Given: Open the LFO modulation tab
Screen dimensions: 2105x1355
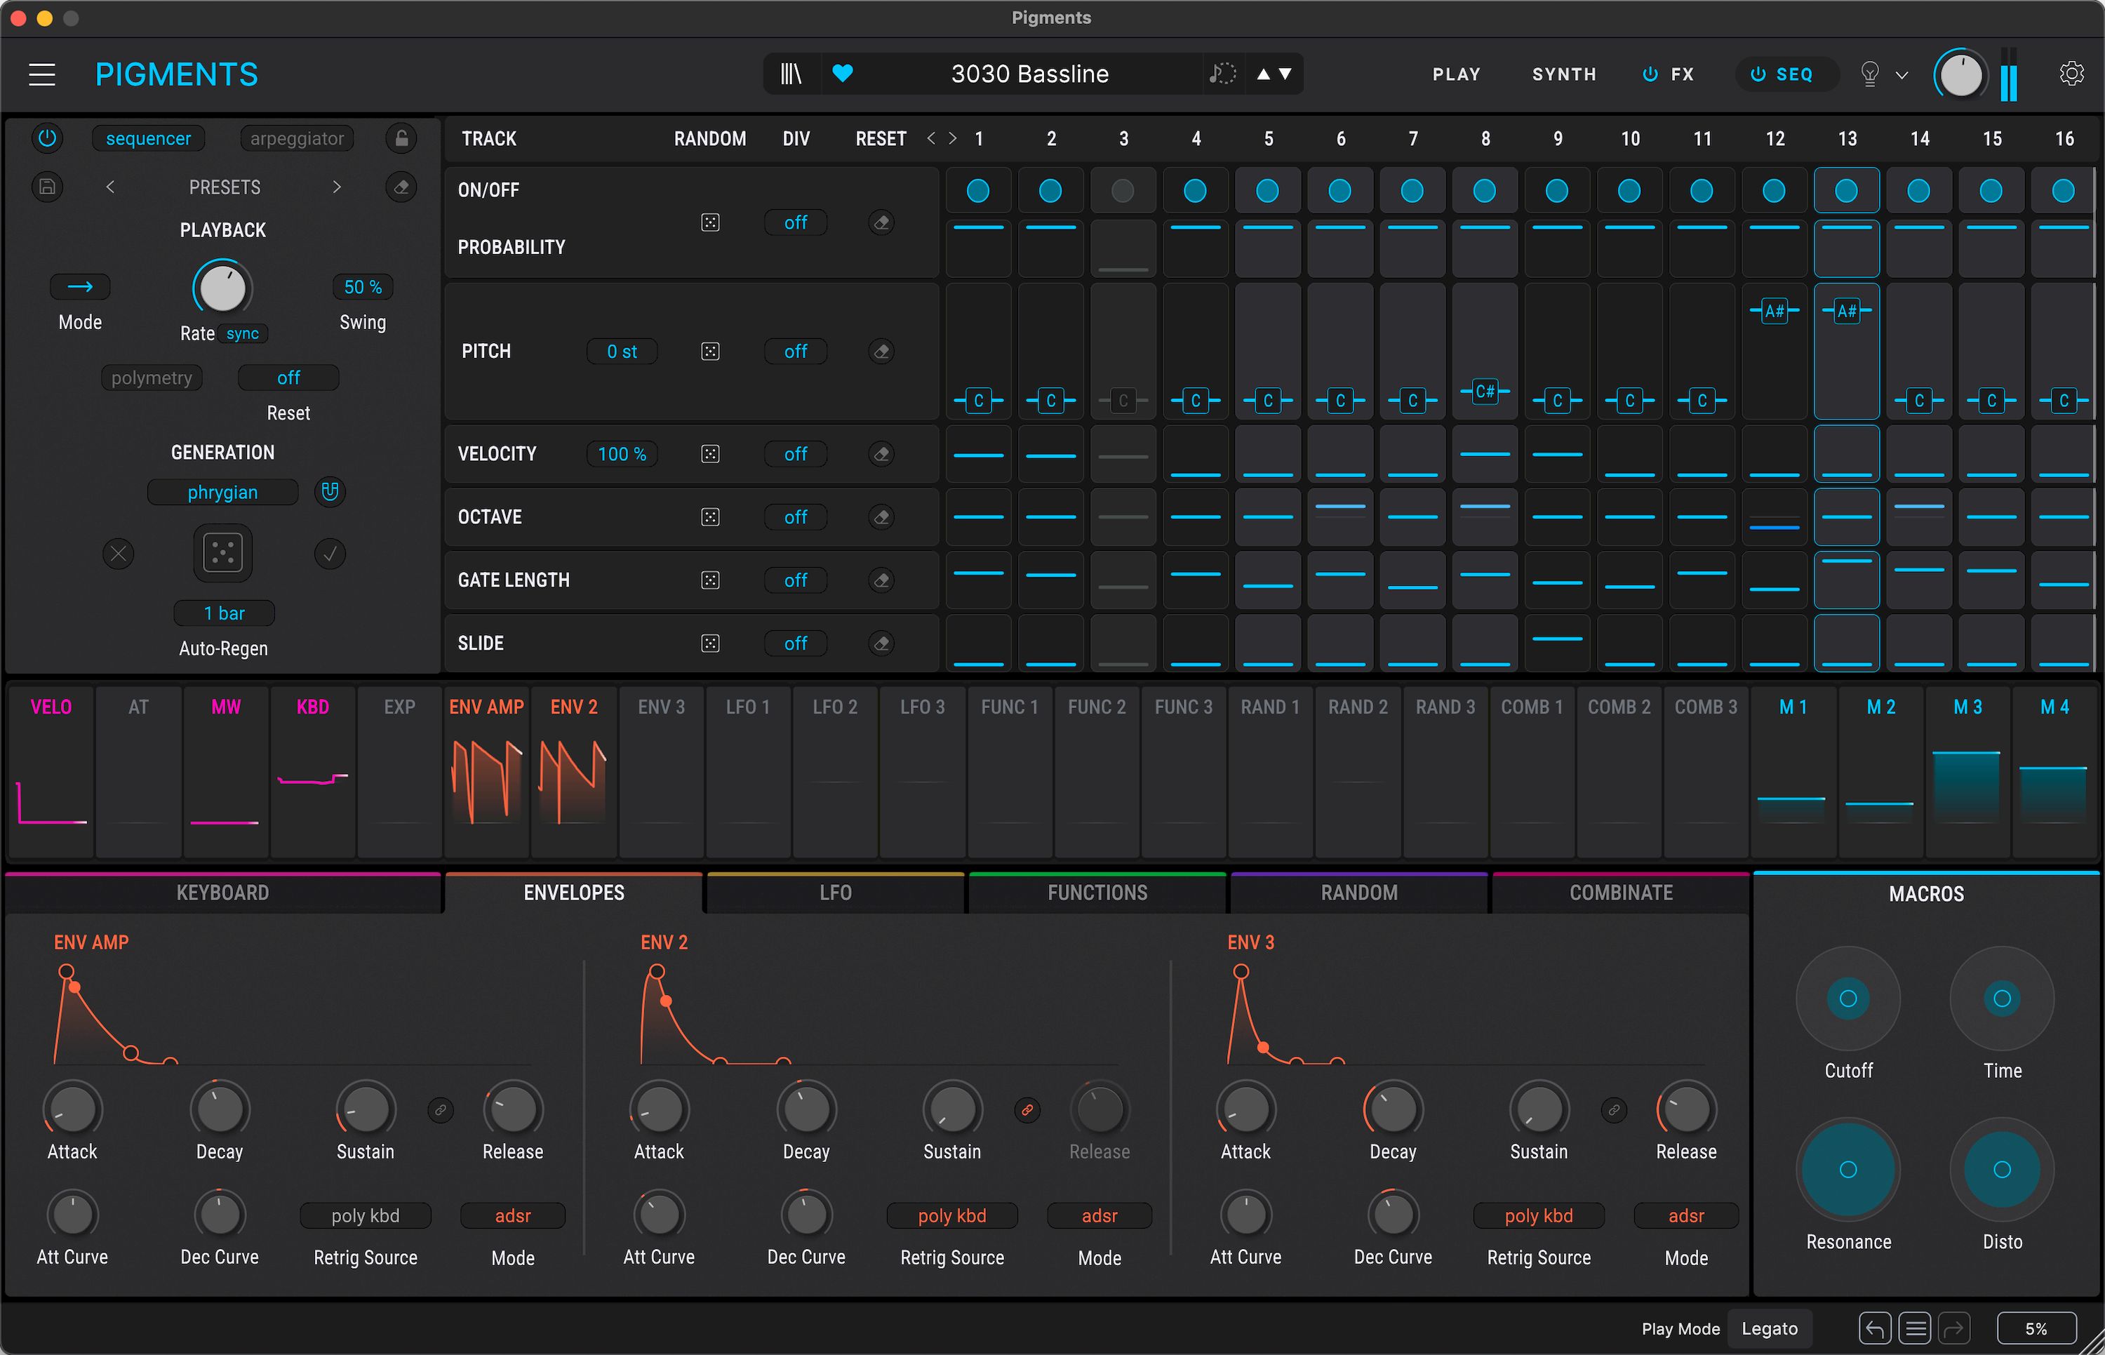Looking at the screenshot, I should point(835,893).
